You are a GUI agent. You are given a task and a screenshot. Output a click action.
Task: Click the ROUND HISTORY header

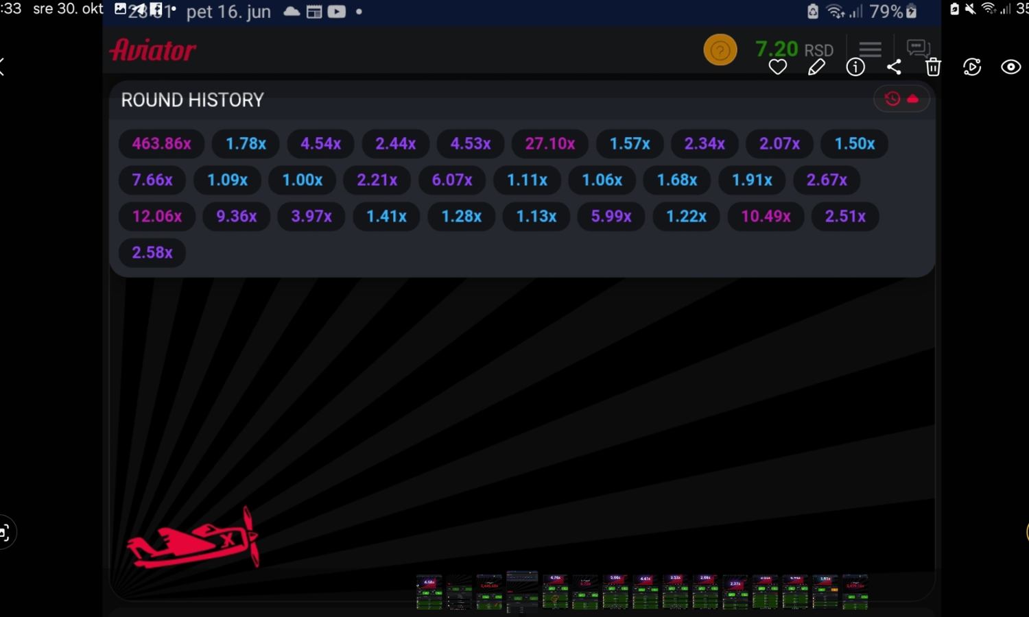coord(192,100)
